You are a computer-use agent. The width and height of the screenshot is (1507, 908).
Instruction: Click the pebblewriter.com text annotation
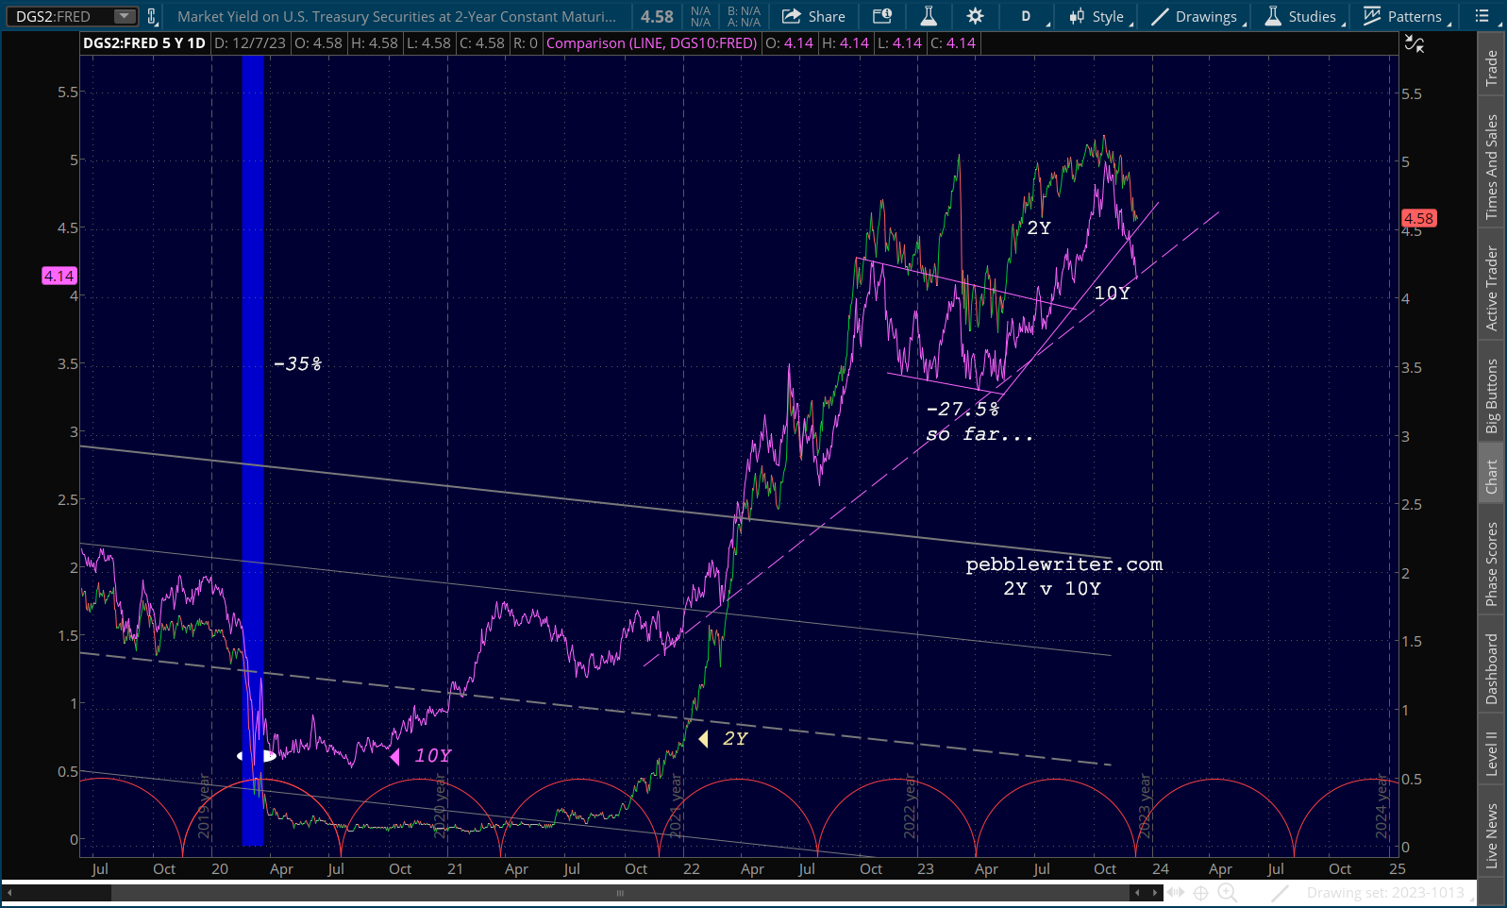click(1063, 564)
